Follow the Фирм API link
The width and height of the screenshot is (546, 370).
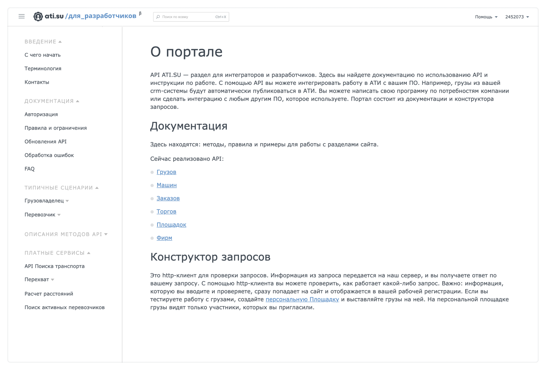click(165, 238)
